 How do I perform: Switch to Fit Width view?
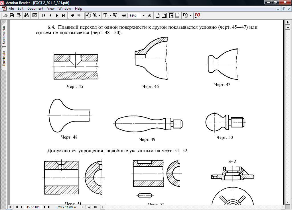[171, 15]
